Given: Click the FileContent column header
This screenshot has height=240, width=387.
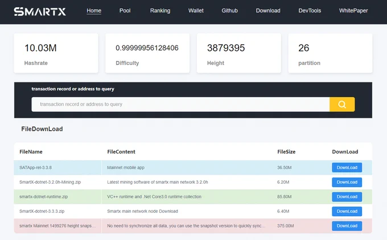Looking at the screenshot, I should coord(121,152).
